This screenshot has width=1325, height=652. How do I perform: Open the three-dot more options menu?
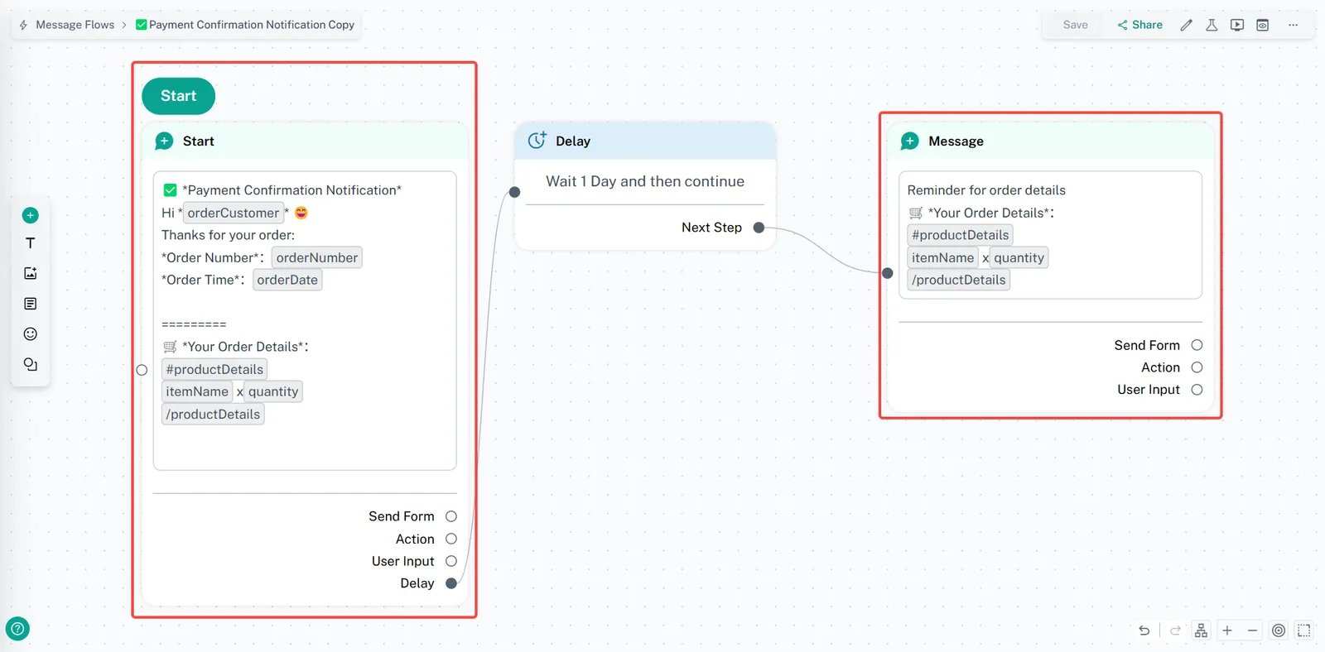[x=1293, y=25]
